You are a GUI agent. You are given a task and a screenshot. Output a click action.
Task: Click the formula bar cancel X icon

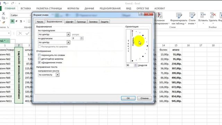click(x=20, y=33)
